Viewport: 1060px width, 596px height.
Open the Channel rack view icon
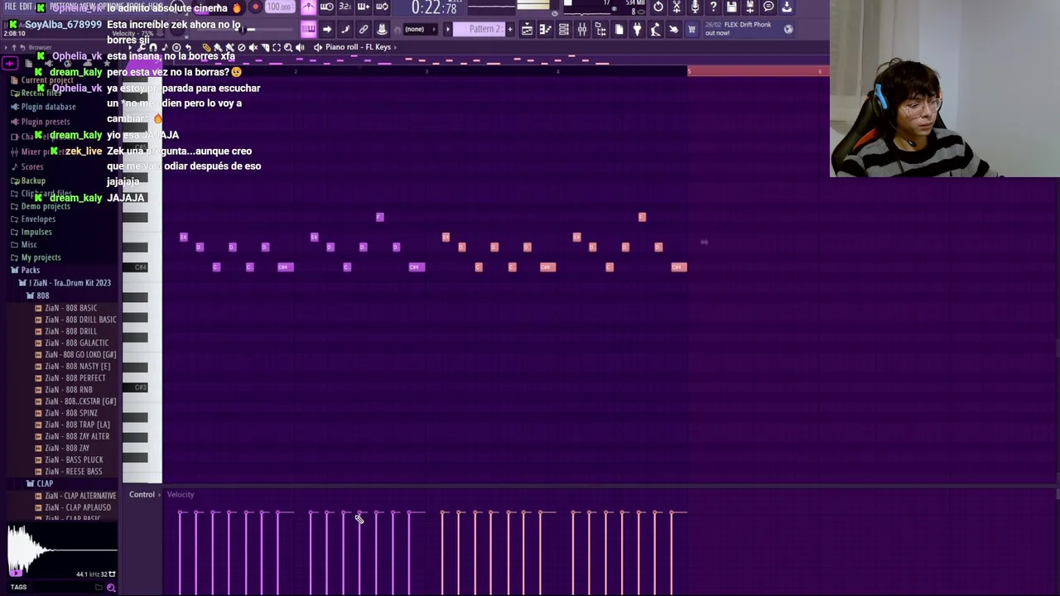click(564, 29)
